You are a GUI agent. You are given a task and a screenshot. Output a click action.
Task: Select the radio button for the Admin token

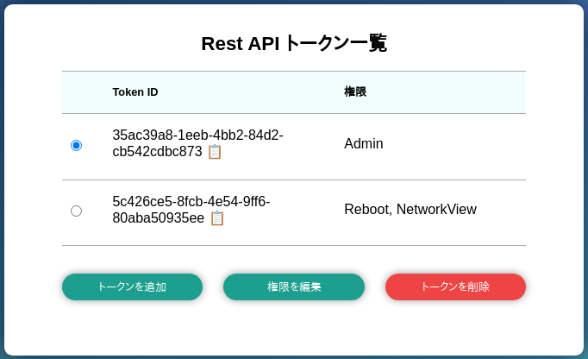pyautogui.click(x=76, y=145)
